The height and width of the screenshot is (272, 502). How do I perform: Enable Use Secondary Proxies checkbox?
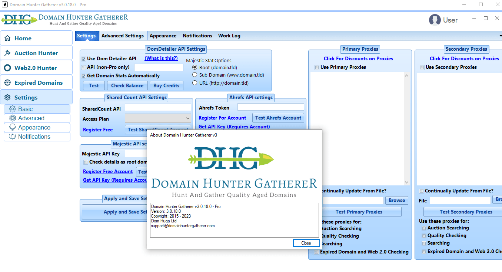(422, 67)
